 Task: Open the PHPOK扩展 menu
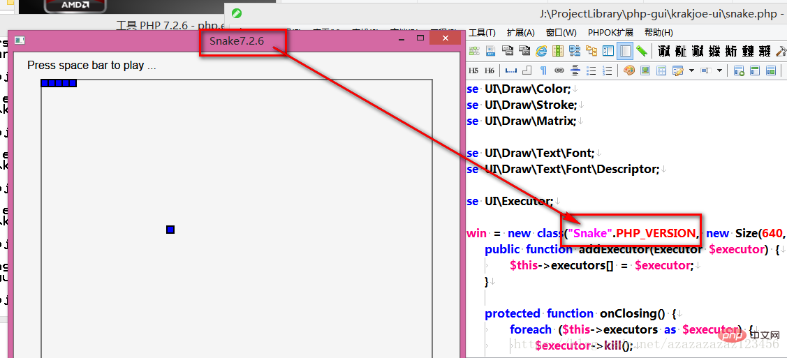pyautogui.click(x=610, y=33)
